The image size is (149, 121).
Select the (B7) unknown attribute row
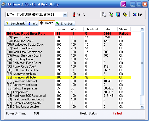68,74
